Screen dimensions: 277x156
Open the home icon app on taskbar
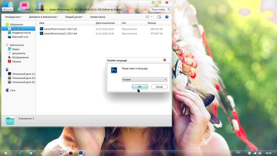pos(31,153)
